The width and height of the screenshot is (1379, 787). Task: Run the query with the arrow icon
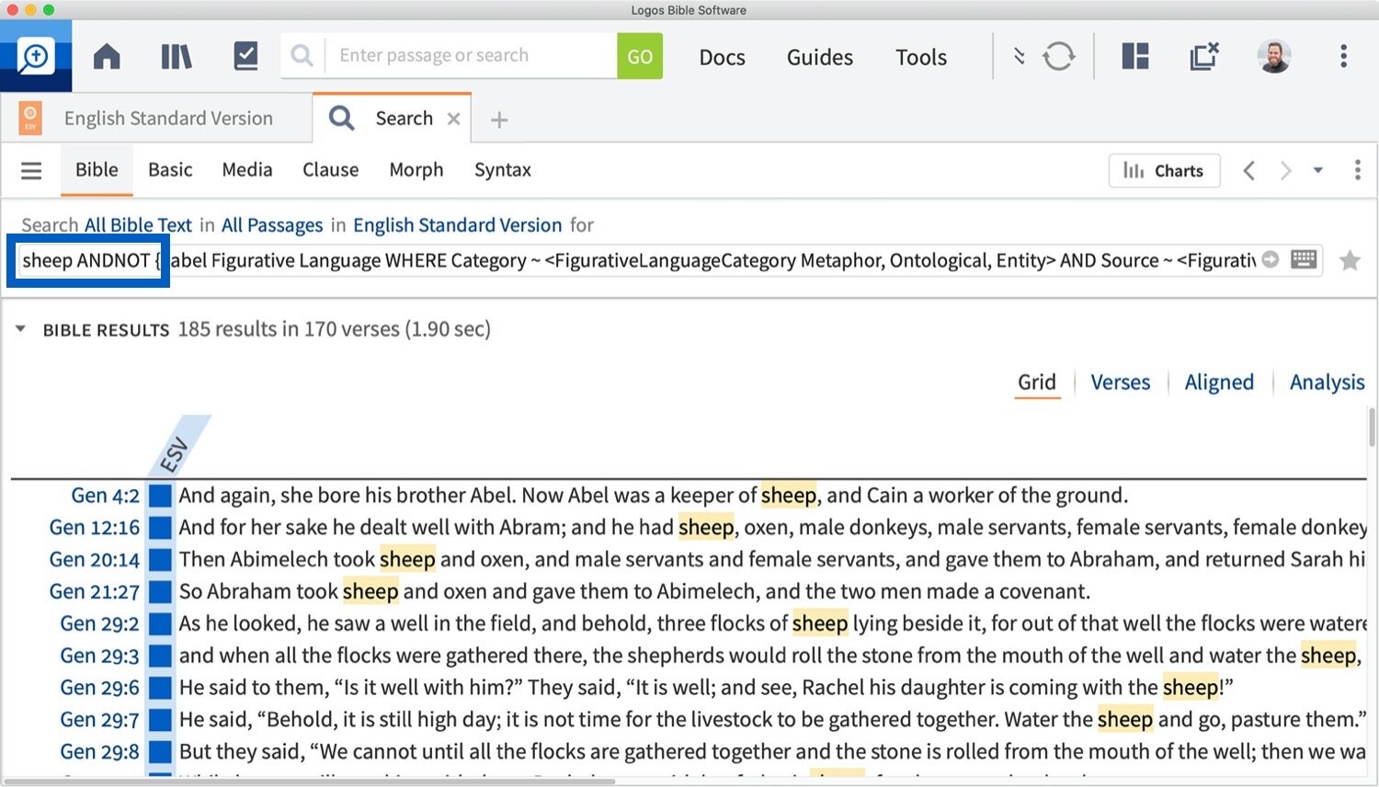pos(1271,260)
